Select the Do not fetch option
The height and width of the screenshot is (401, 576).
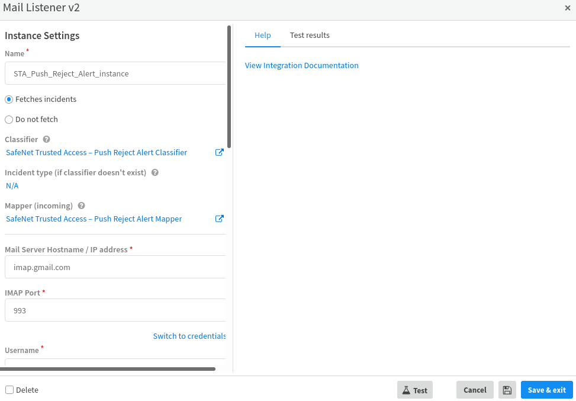(x=9, y=120)
